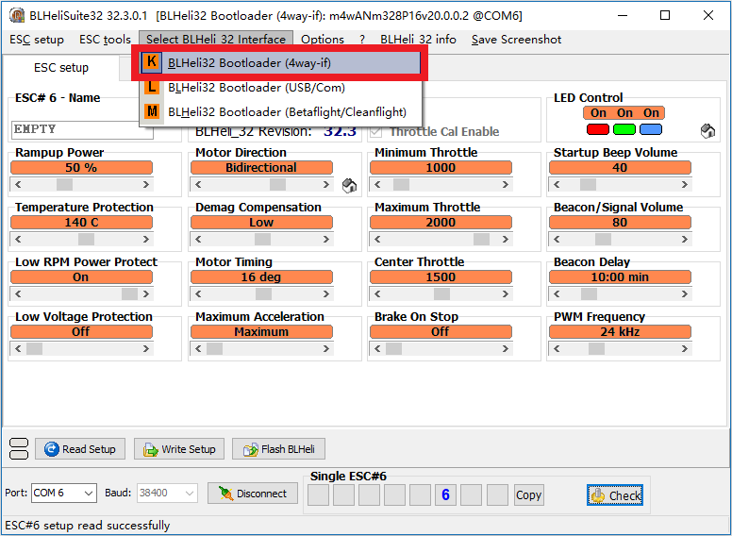
Task: Click the L icon for USB/Com bootloader
Action: [x=152, y=87]
